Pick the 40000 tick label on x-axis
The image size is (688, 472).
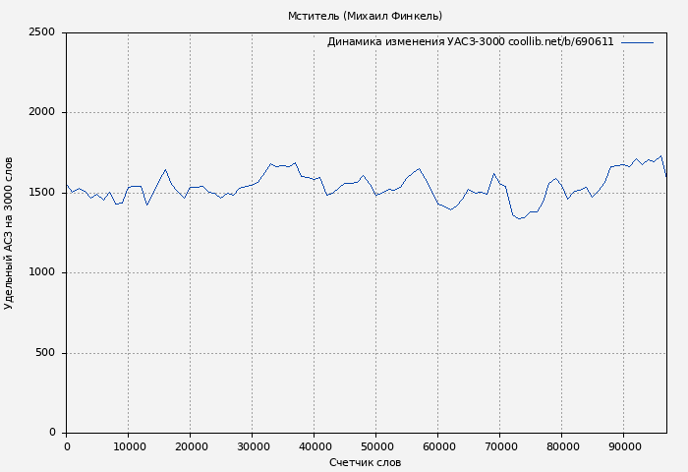coord(314,446)
